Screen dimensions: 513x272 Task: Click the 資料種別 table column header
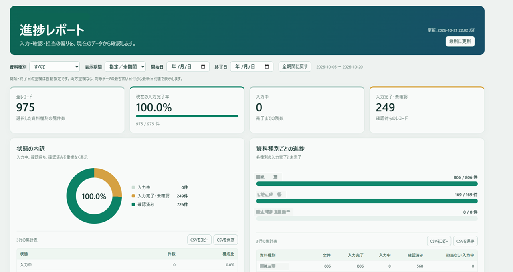pos(268,255)
